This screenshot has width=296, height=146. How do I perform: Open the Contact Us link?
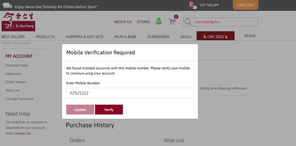pyautogui.click(x=22, y=133)
